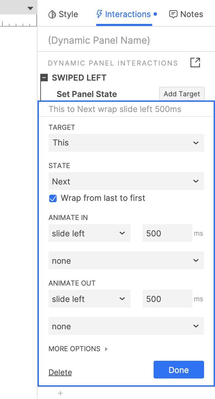Collapse the Swiped Left event

pyautogui.click(x=44, y=78)
